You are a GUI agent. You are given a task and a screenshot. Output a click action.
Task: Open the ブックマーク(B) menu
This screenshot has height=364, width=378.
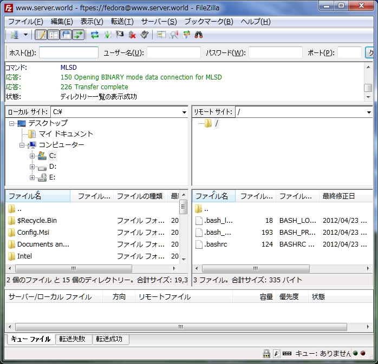pos(209,22)
